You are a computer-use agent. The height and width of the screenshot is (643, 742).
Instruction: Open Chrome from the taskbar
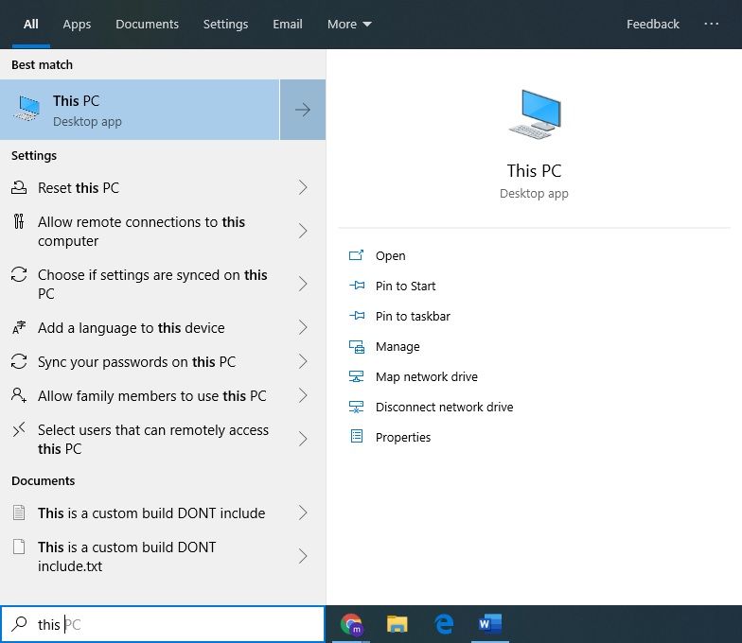click(351, 624)
